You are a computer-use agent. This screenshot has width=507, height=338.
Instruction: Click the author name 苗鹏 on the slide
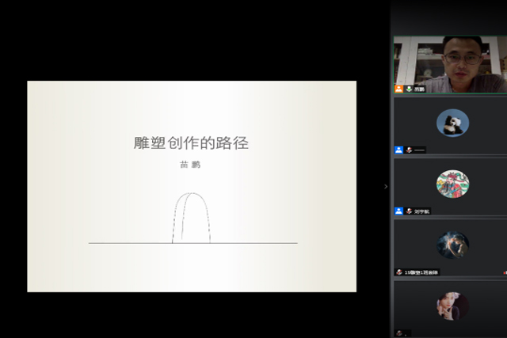click(x=191, y=165)
